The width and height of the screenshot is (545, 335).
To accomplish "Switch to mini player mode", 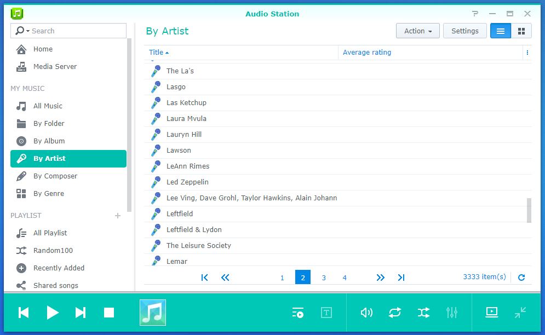I will pyautogui.click(x=520, y=313).
